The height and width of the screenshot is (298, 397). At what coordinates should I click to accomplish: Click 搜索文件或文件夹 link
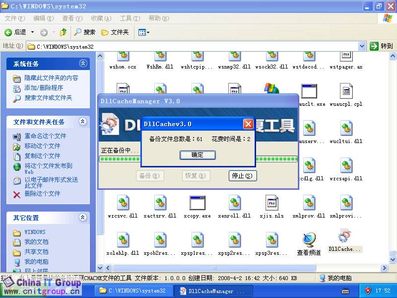(48, 98)
